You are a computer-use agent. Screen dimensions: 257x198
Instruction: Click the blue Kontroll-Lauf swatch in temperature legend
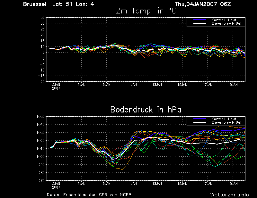(x=199, y=20)
